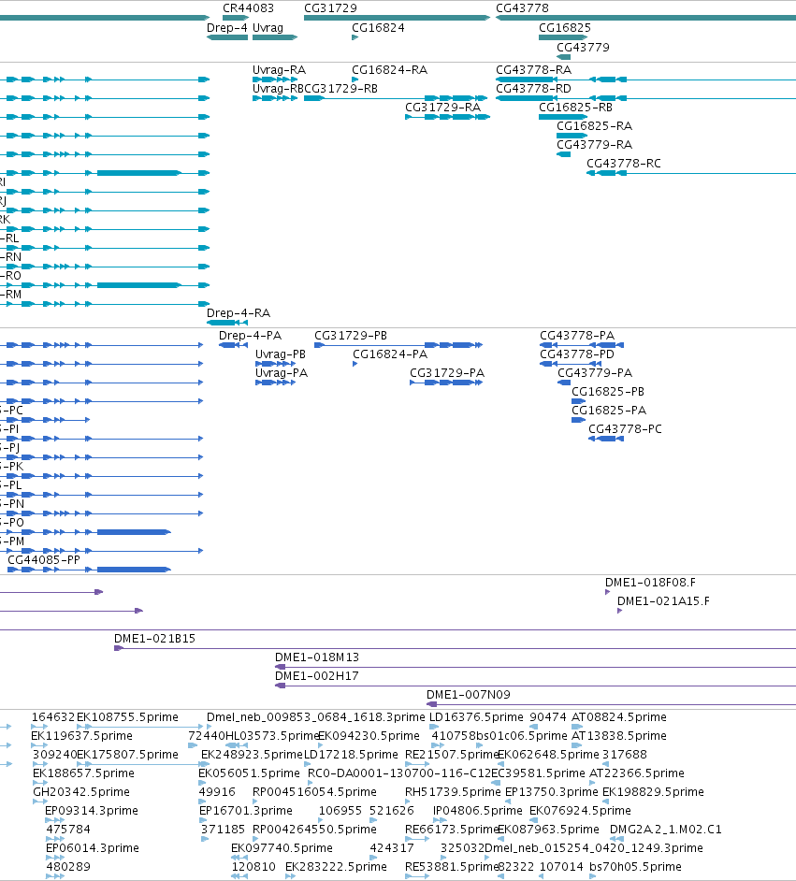This screenshot has width=796, height=881.
Task: Select the CG43778-PA protein
Action: point(582,345)
